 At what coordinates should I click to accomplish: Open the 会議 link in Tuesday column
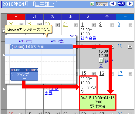(x=49, y=93)
